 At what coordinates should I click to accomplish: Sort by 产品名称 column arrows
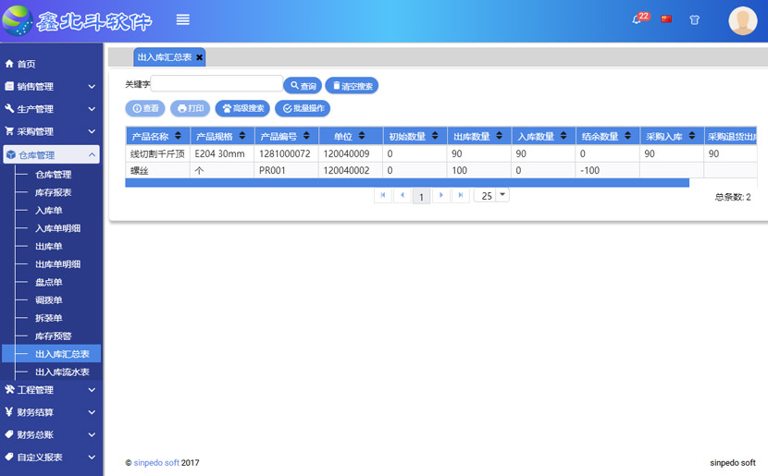tap(178, 137)
